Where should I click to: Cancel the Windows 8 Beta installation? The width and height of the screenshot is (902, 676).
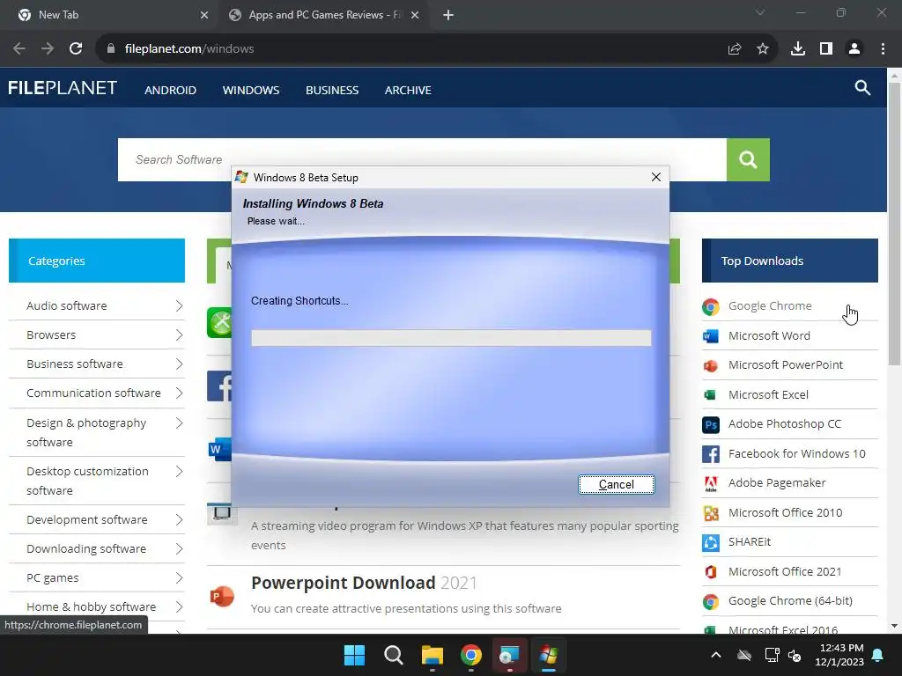[x=616, y=485]
